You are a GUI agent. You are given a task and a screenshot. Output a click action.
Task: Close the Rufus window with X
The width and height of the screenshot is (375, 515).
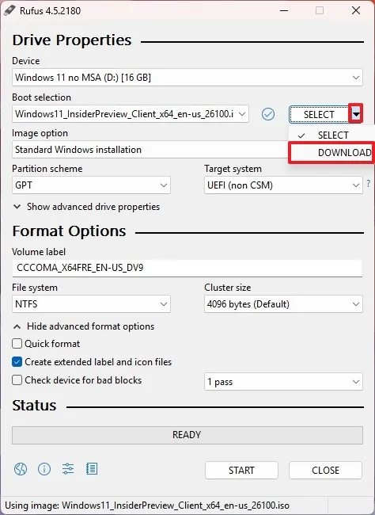coord(356,10)
